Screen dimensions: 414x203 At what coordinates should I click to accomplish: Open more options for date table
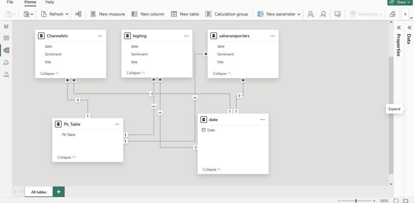click(262, 120)
